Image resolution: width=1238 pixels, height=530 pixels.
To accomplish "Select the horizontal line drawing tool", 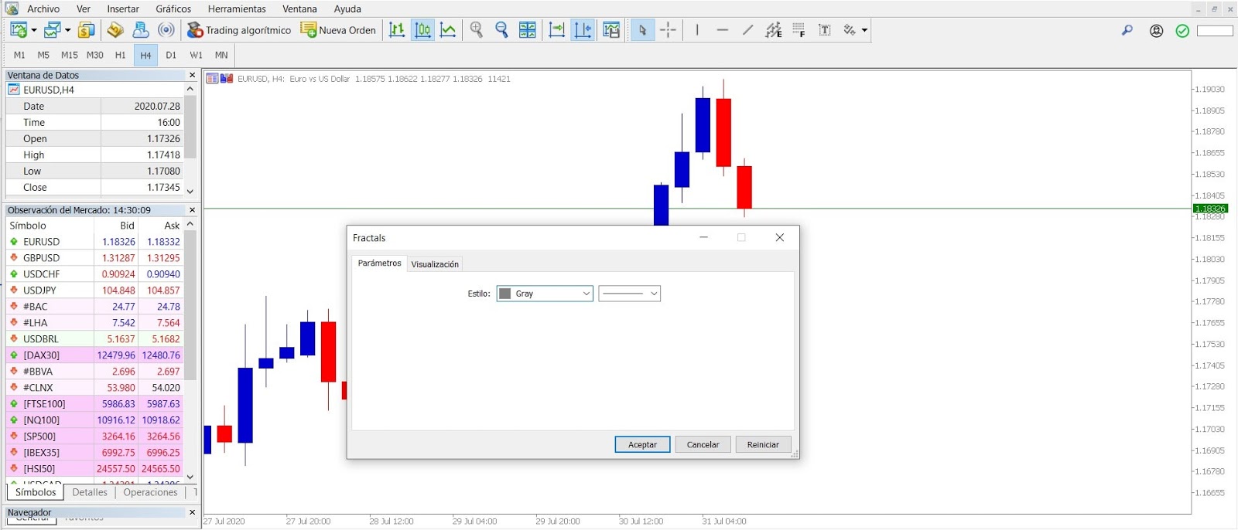I will click(x=723, y=30).
